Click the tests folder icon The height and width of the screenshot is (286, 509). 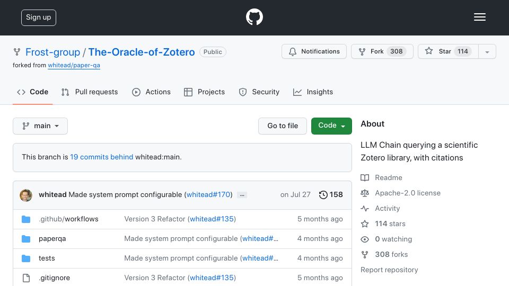[26, 258]
